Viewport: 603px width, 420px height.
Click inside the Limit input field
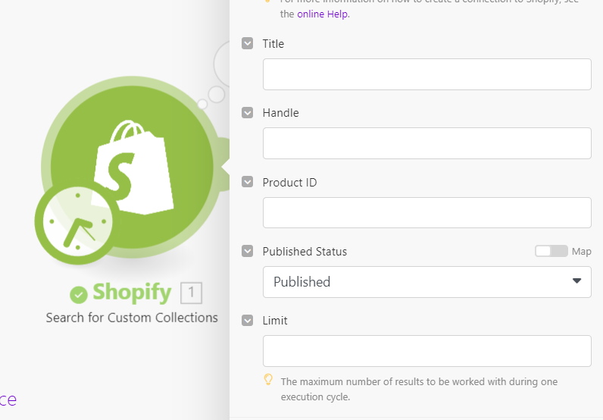coord(426,351)
